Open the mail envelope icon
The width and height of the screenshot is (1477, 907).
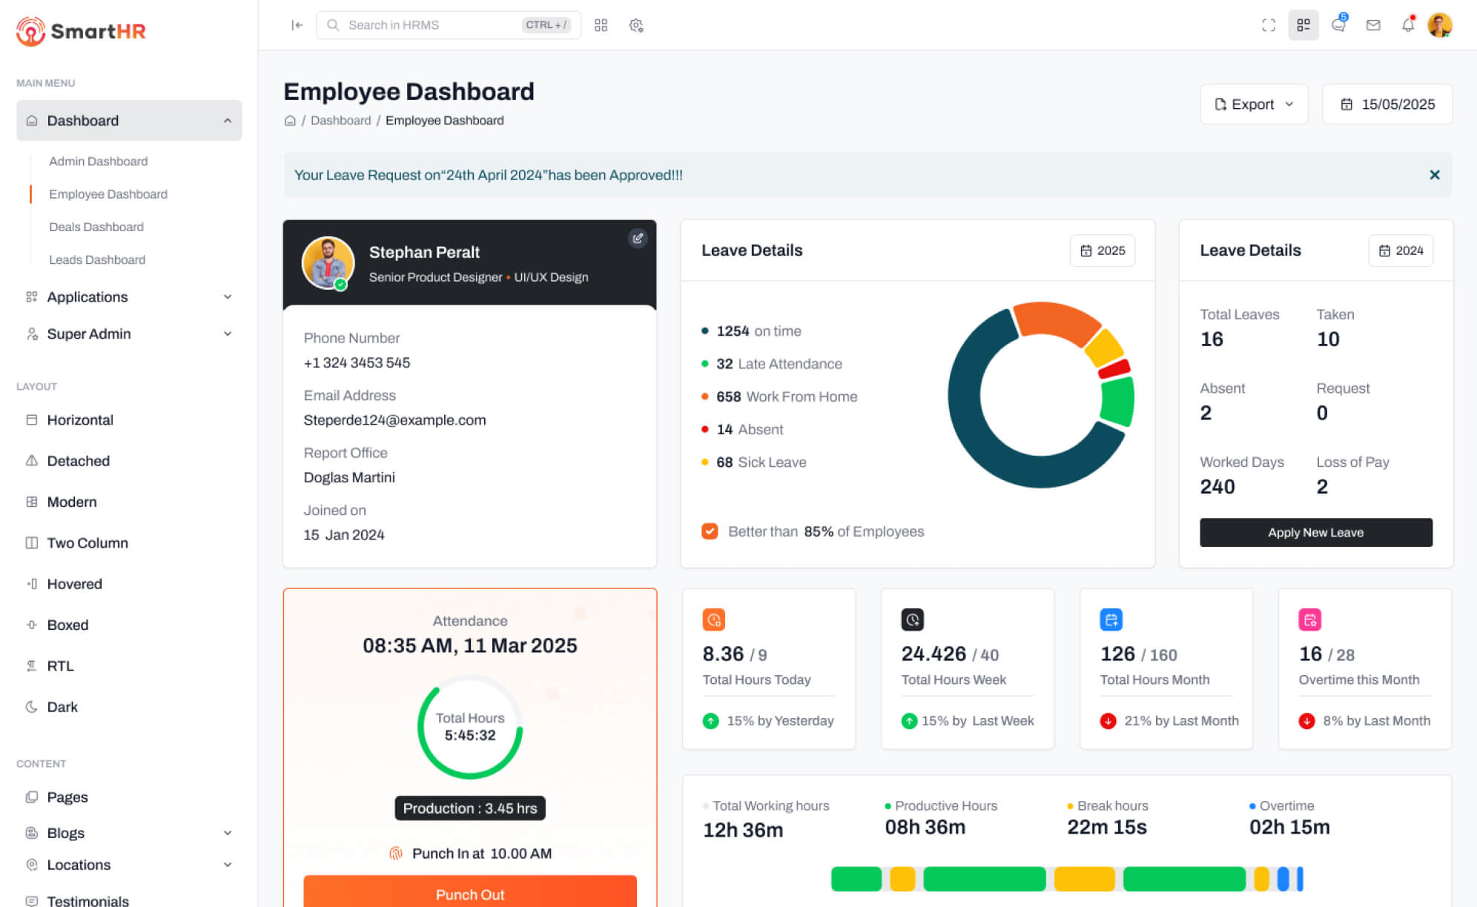1373,25
